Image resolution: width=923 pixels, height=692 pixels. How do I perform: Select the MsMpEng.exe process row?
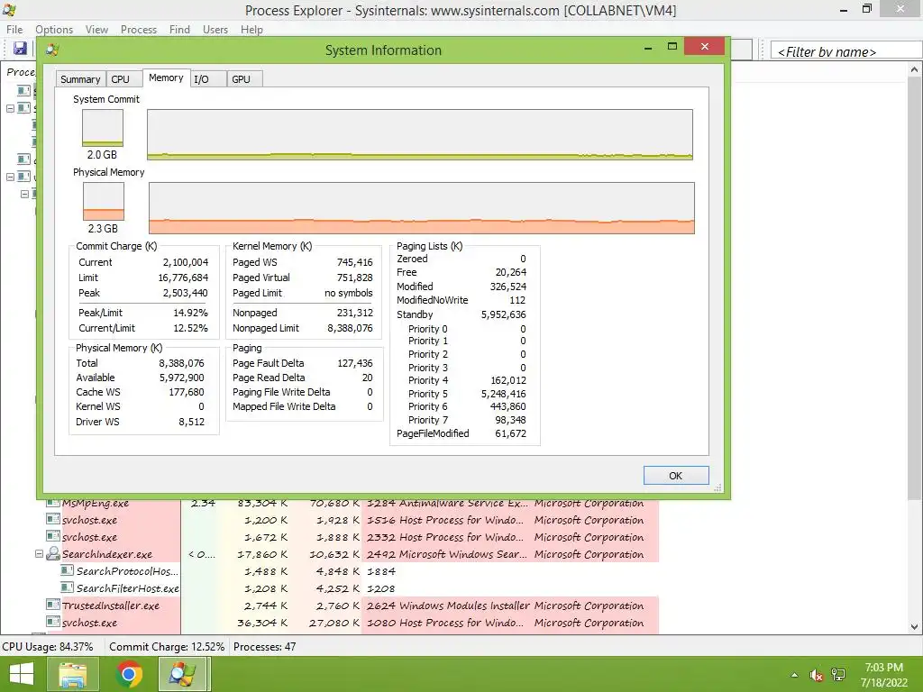pyautogui.click(x=352, y=503)
